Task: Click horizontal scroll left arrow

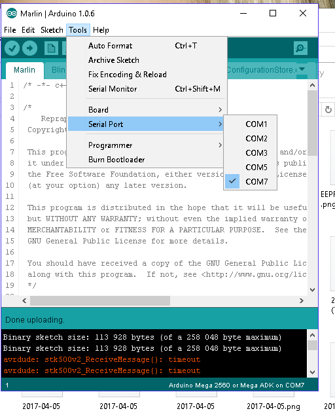Action: 24,300
